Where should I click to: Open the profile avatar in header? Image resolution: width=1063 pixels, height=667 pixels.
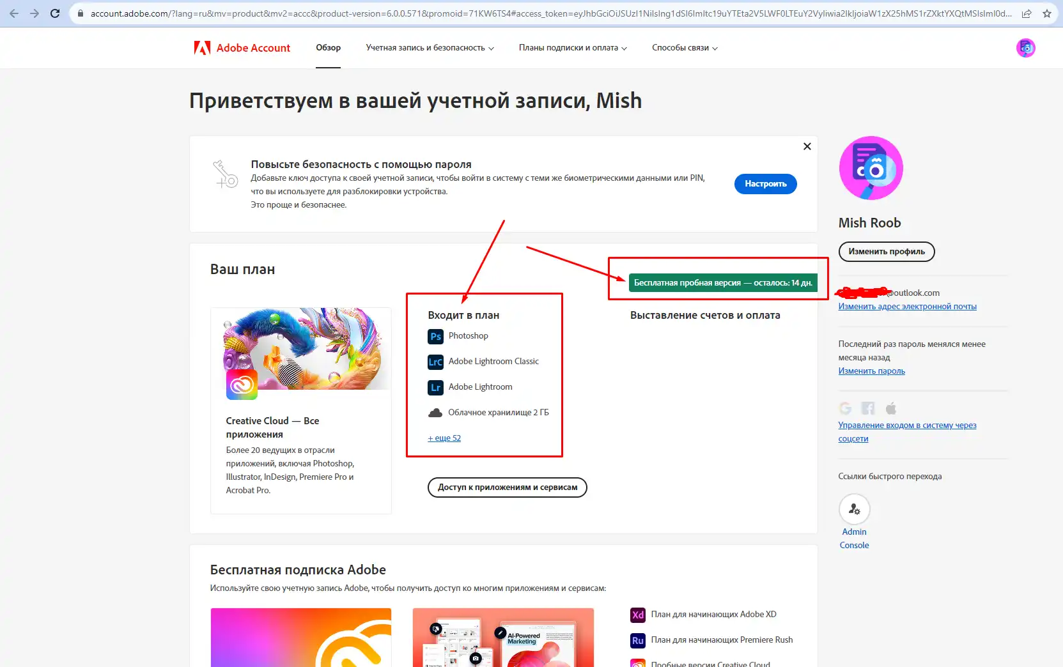(1025, 48)
